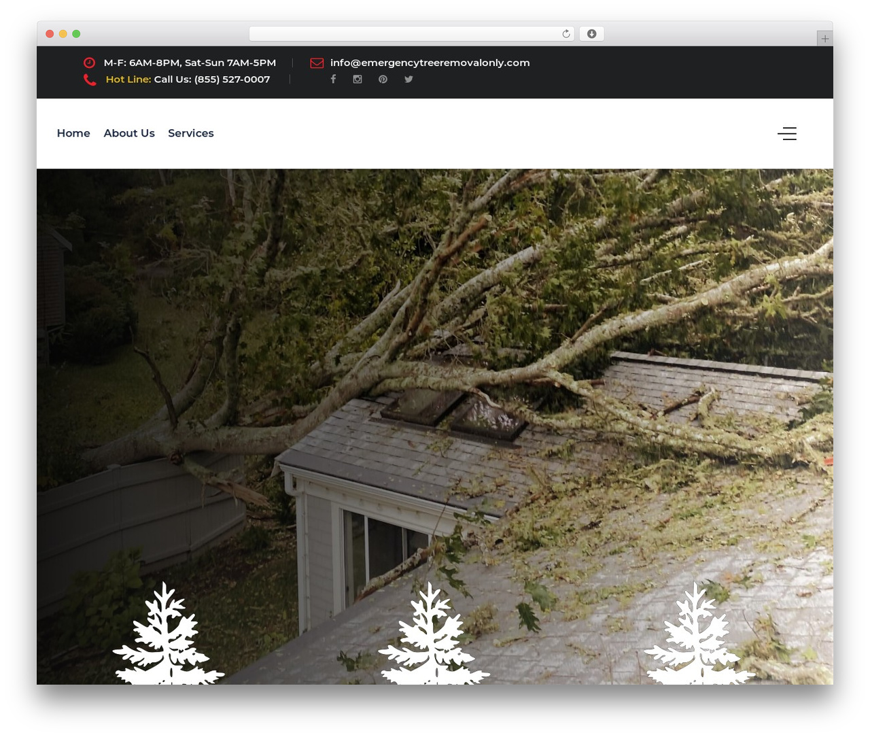The width and height of the screenshot is (870, 737).
Task: Focus the browser address bar
Action: (412, 34)
